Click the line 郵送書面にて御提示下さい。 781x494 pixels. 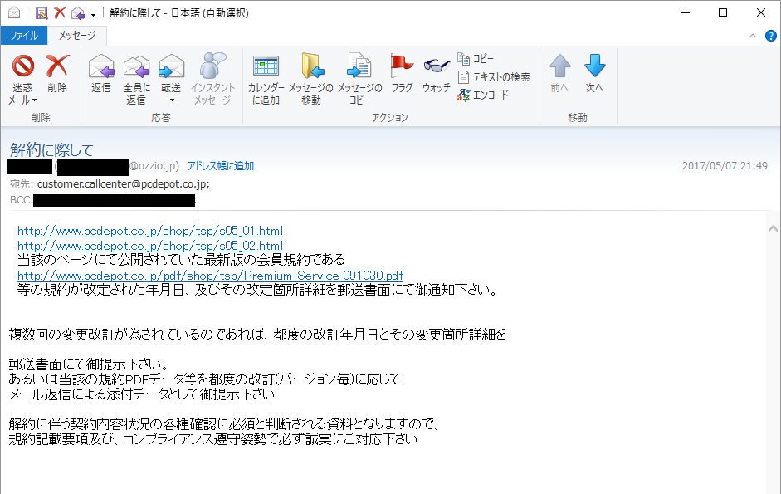[89, 364]
